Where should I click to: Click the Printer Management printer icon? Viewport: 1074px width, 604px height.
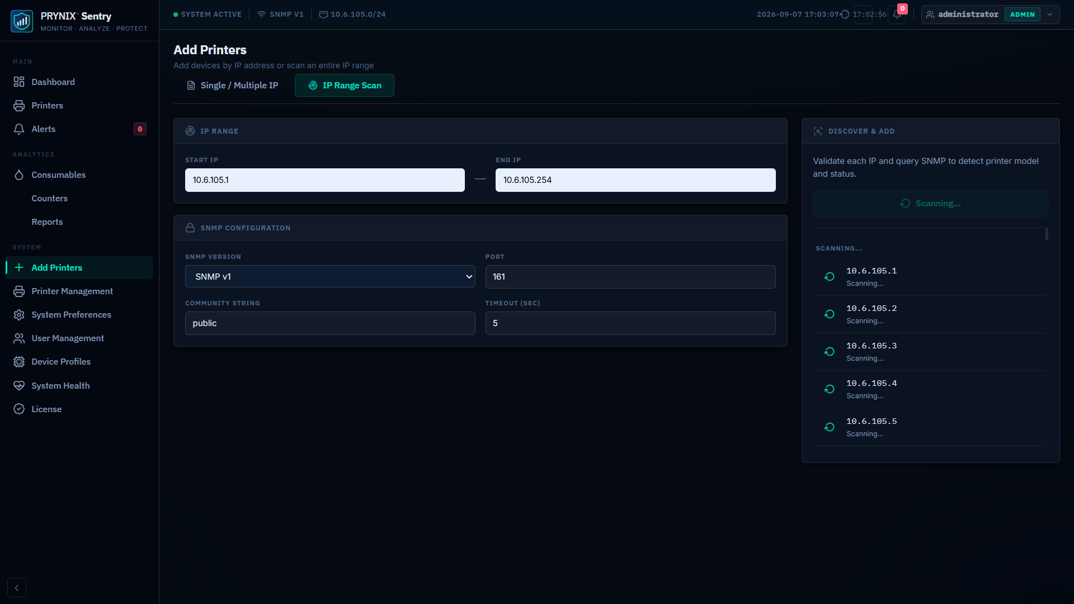19,291
